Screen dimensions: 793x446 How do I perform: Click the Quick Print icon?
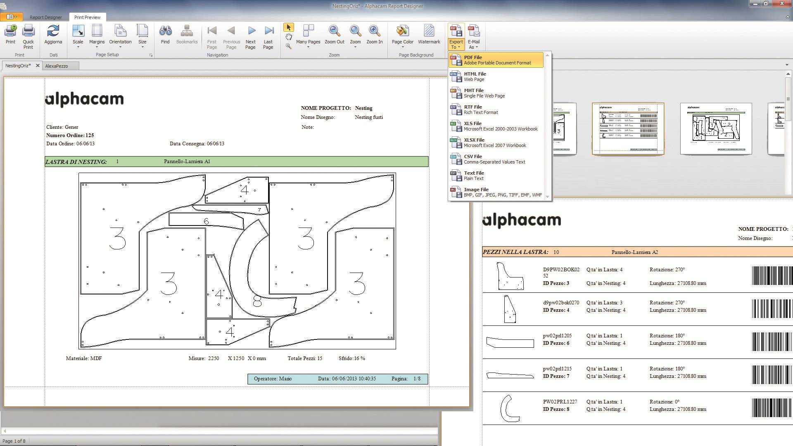pos(28,37)
